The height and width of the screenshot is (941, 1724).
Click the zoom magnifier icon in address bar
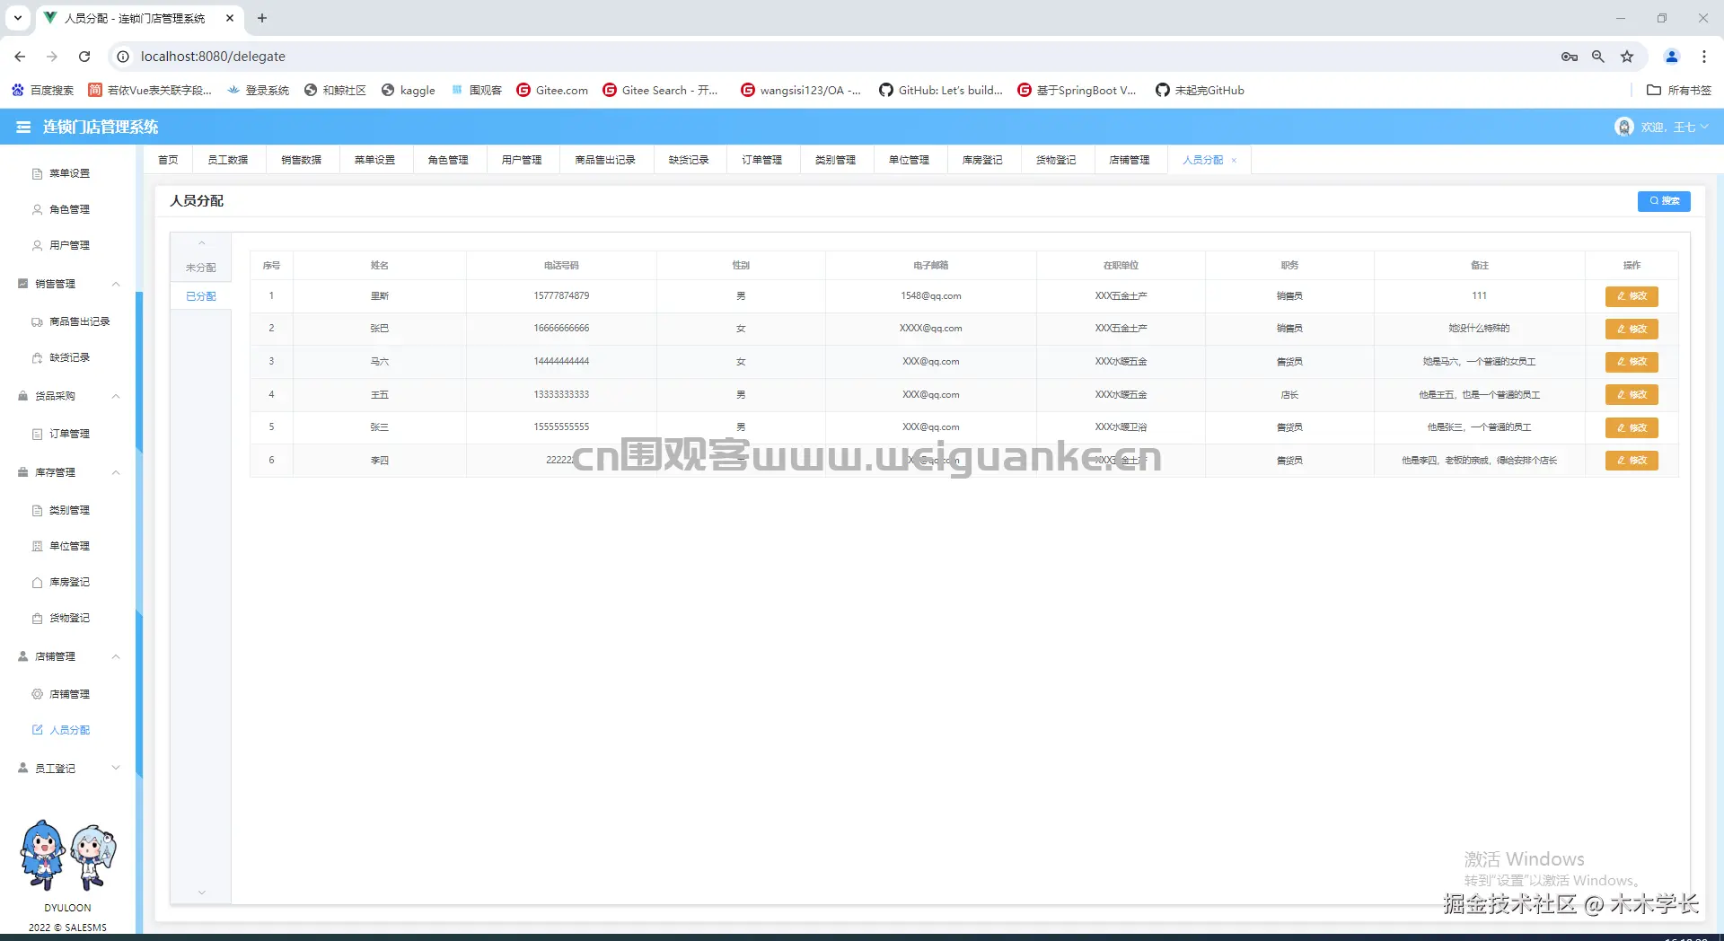[1598, 57]
